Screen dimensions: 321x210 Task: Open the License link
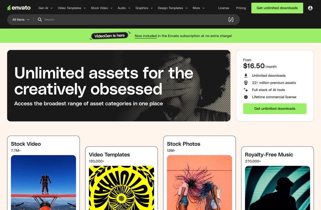point(224,8)
